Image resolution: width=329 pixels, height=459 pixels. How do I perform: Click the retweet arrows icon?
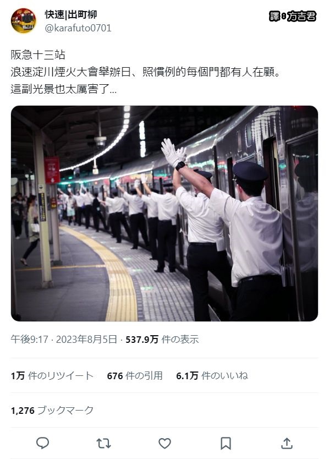[x=103, y=444]
